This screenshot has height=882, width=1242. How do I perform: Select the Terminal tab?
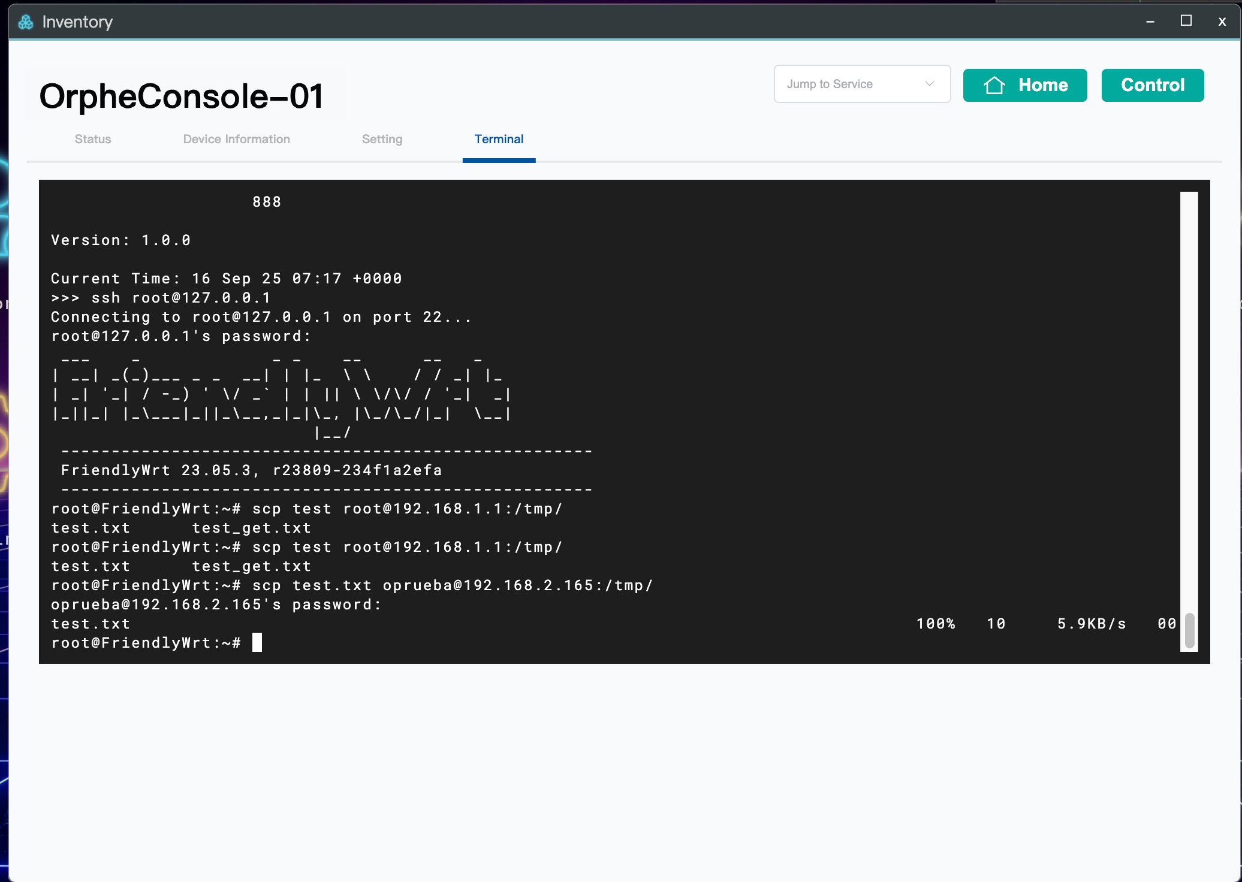click(499, 139)
